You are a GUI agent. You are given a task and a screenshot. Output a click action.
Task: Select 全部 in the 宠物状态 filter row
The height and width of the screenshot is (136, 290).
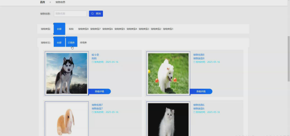tap(59, 42)
